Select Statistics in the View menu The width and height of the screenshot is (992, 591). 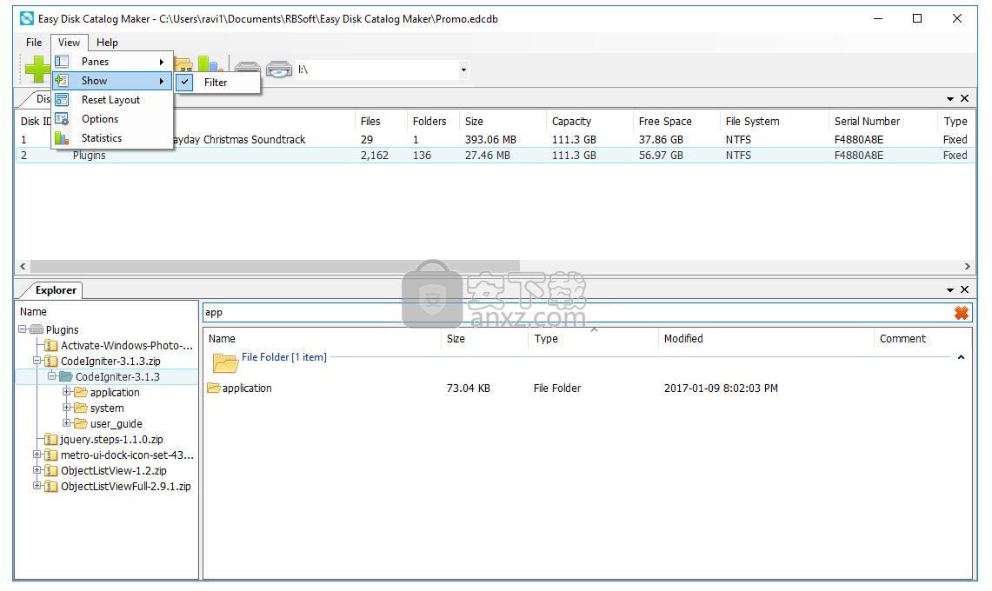(x=112, y=137)
